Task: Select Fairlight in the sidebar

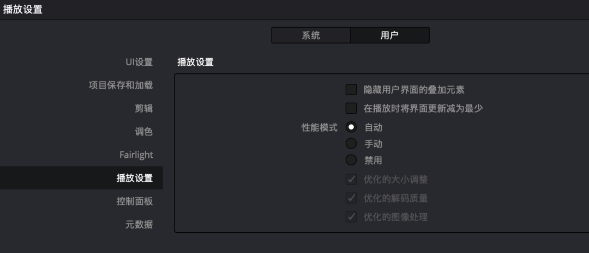Action: (136, 155)
